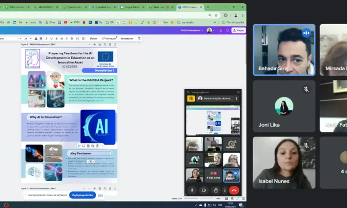Open more options beside the hang-up button
The height and width of the screenshot is (208, 347).
tap(225, 190)
